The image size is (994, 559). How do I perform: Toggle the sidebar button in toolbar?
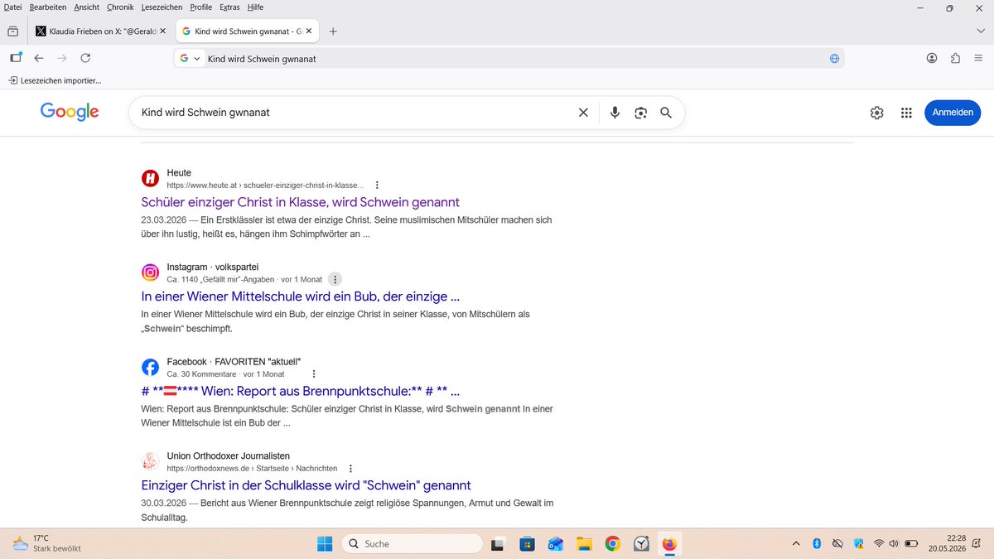point(16,58)
